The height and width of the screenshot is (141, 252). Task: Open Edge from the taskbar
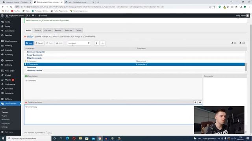coord(67,138)
